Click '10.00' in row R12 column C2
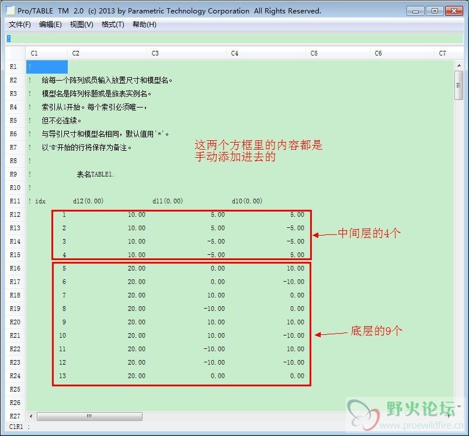Image resolution: width=469 pixels, height=436 pixels. click(x=137, y=214)
